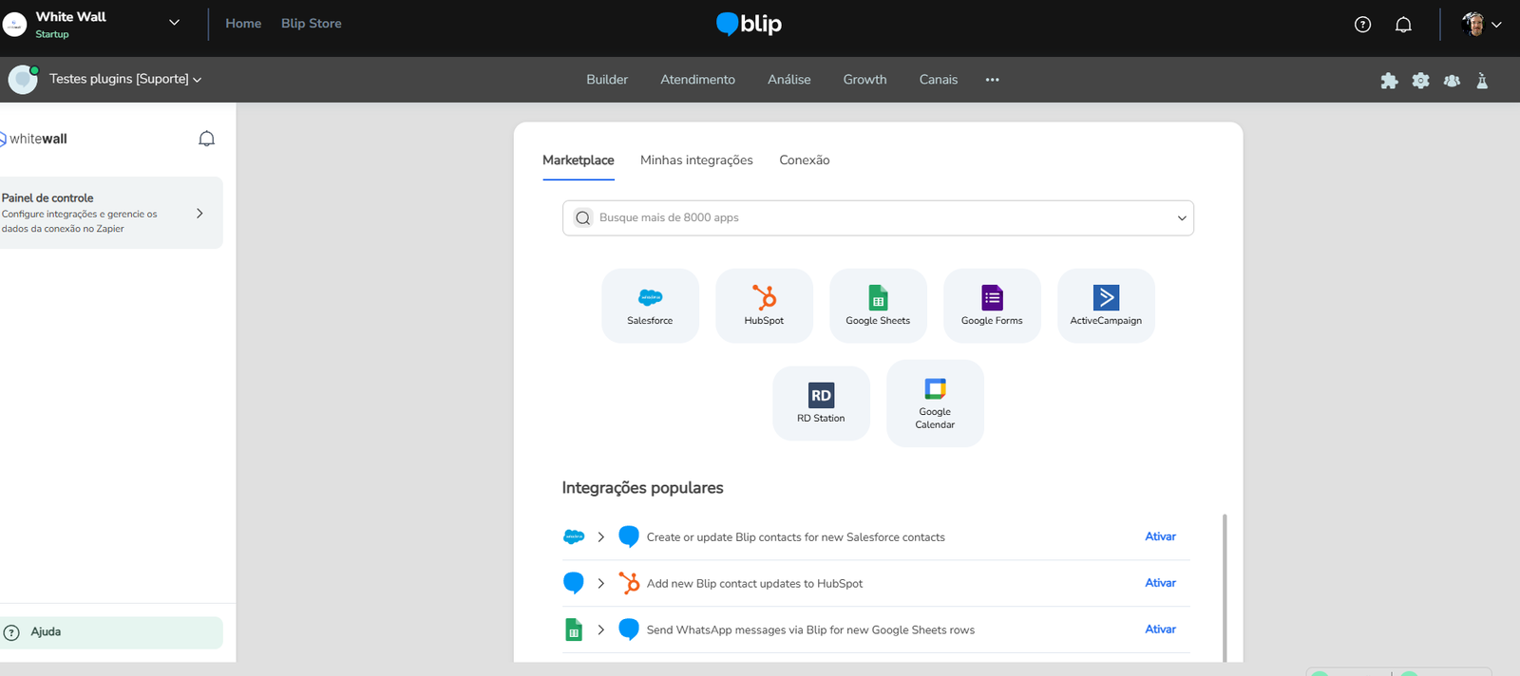
Task: Open the Builder menu
Action: pos(607,80)
